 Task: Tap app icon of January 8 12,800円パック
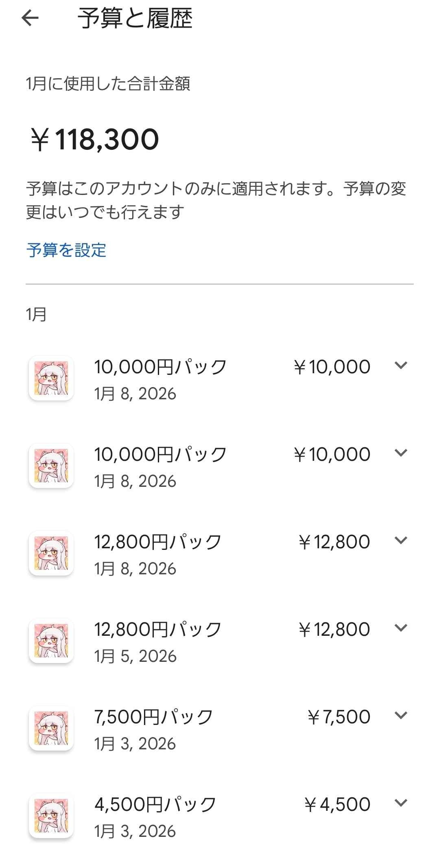point(51,553)
